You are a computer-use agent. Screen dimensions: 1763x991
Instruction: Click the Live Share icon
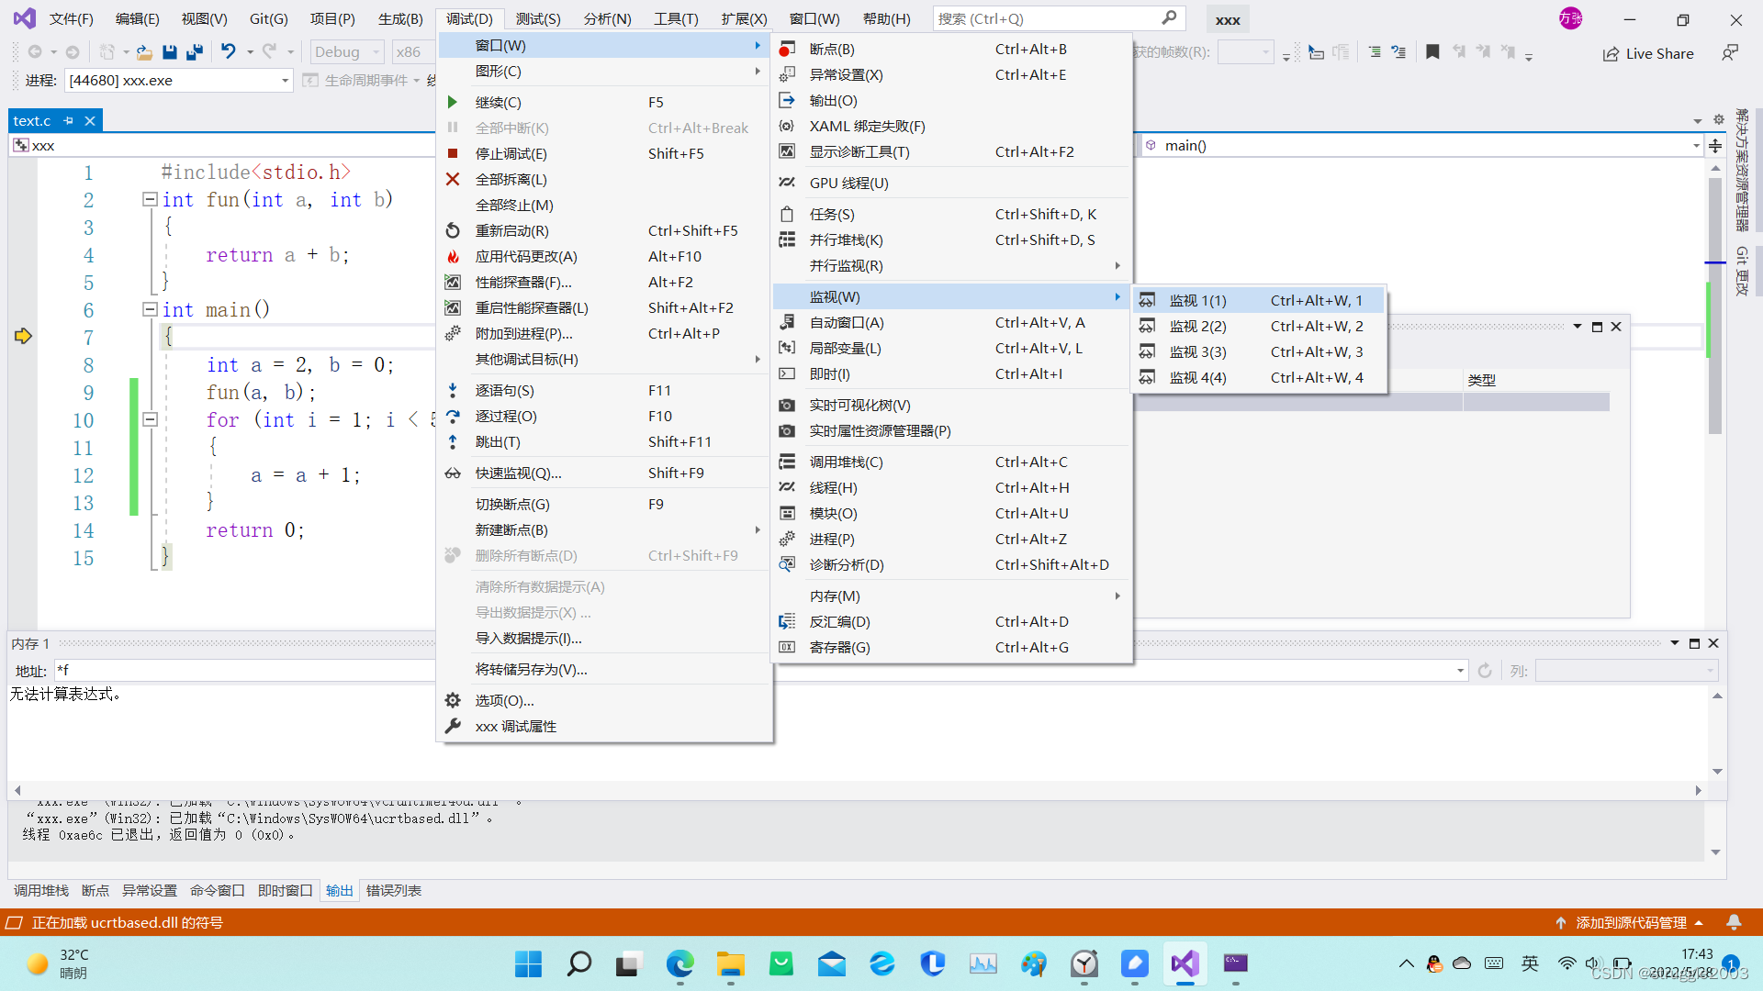coord(1611,53)
